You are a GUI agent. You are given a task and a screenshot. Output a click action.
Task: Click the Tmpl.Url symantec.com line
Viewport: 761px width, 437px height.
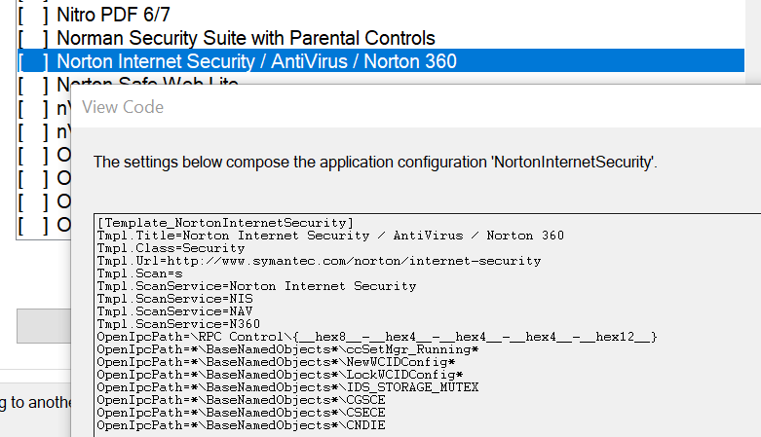pyautogui.click(x=319, y=261)
